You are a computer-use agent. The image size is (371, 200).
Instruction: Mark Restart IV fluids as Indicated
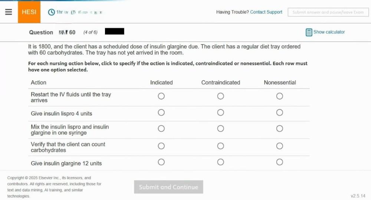pyautogui.click(x=161, y=96)
